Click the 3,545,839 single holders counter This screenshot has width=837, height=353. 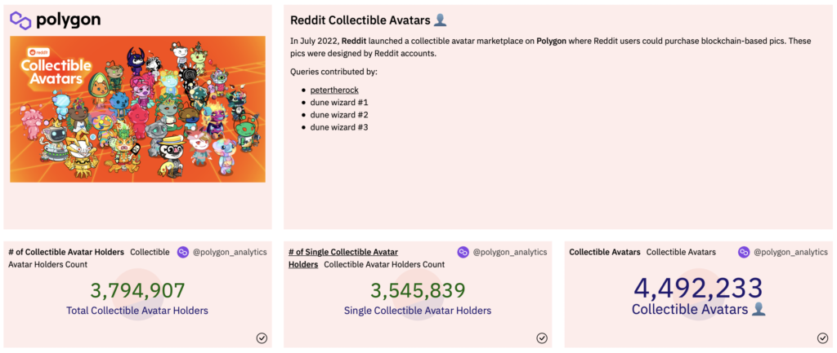[418, 290]
